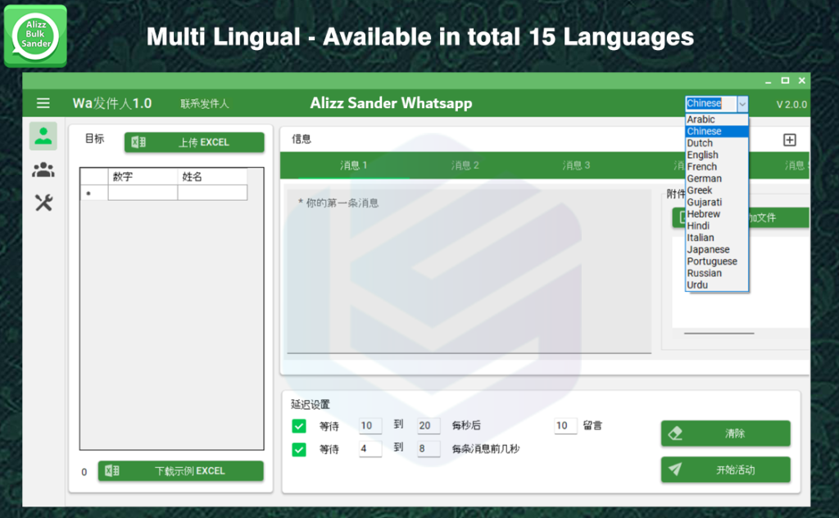Select Urdu from the language list

click(697, 284)
